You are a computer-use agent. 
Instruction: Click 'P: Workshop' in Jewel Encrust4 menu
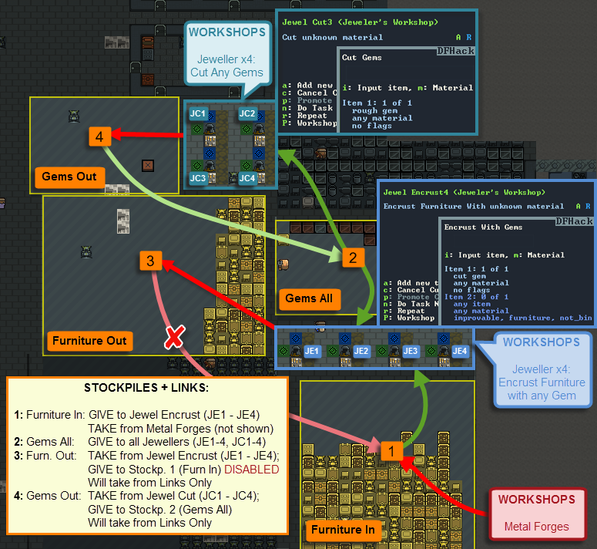point(409,318)
